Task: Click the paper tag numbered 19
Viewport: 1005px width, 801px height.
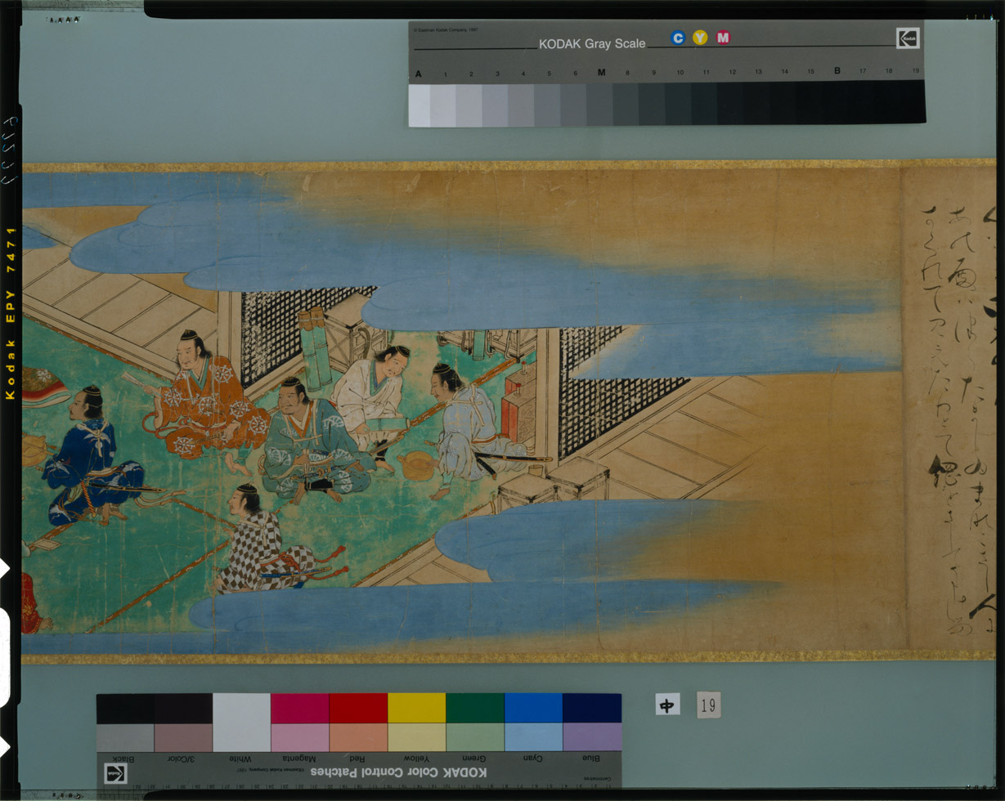Action: pyautogui.click(x=709, y=704)
